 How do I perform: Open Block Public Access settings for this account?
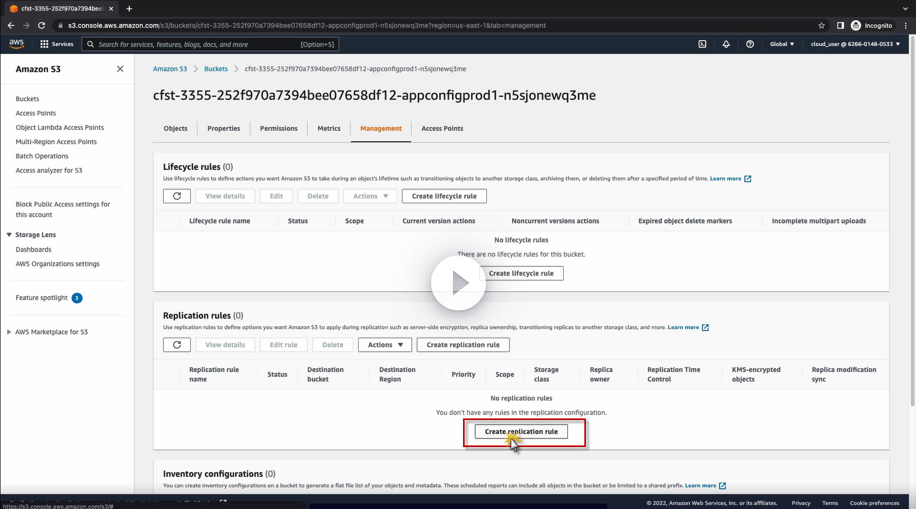pyautogui.click(x=63, y=209)
